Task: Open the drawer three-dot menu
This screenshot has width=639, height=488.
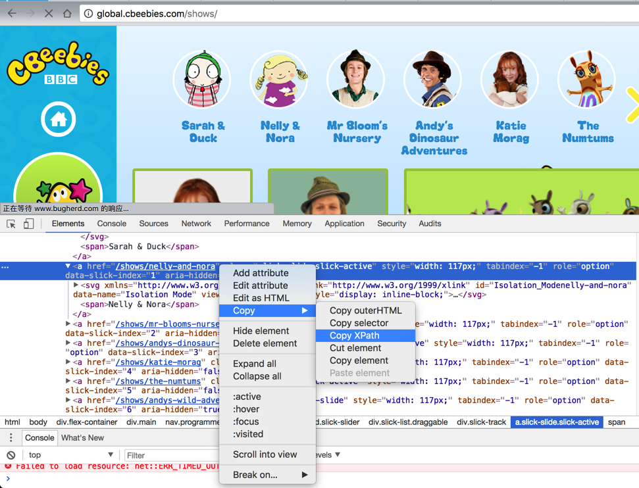Action: [11, 437]
